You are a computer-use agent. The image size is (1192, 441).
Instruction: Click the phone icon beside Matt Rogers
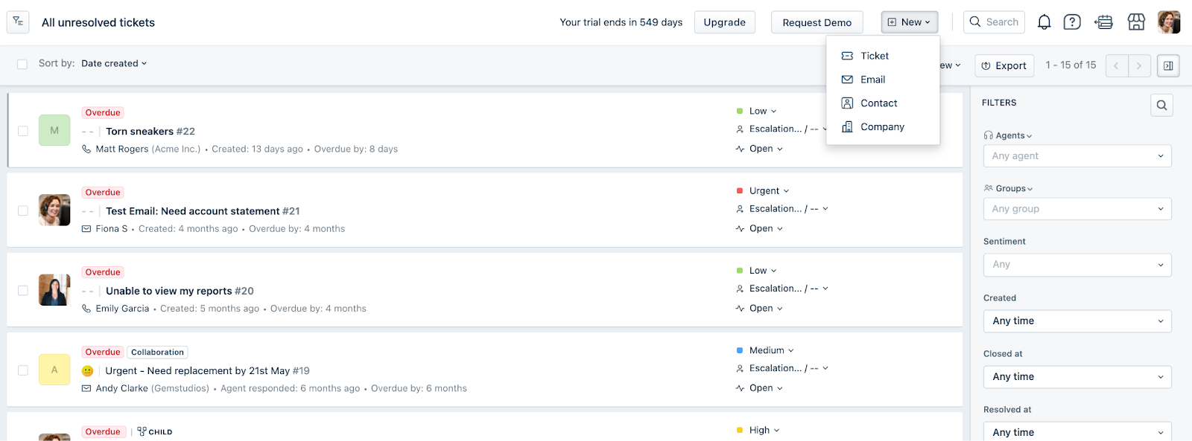pos(86,149)
